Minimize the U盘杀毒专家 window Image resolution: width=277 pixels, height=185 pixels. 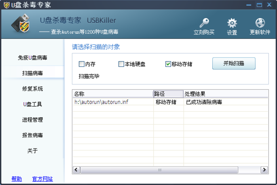[249, 5]
